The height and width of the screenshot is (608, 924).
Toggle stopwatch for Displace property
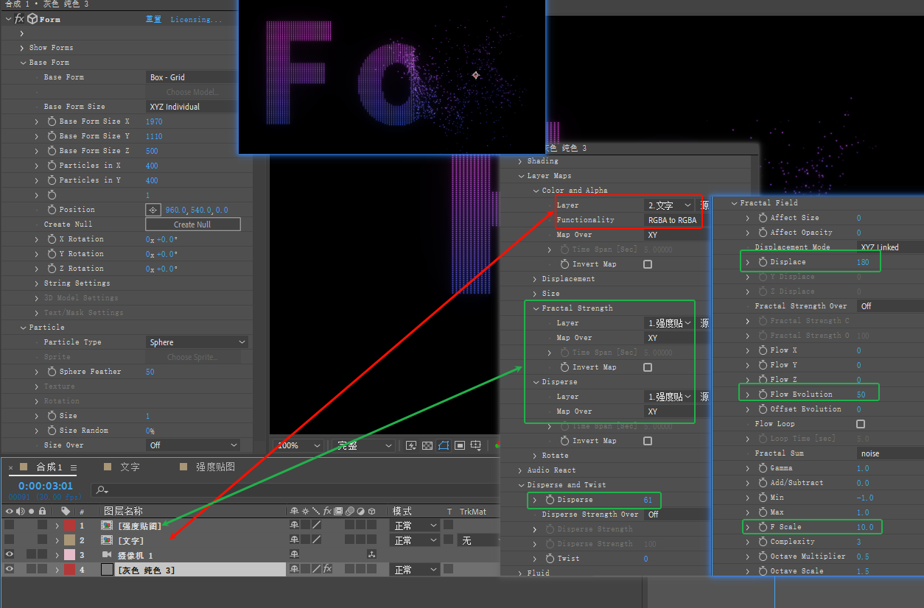point(763,262)
